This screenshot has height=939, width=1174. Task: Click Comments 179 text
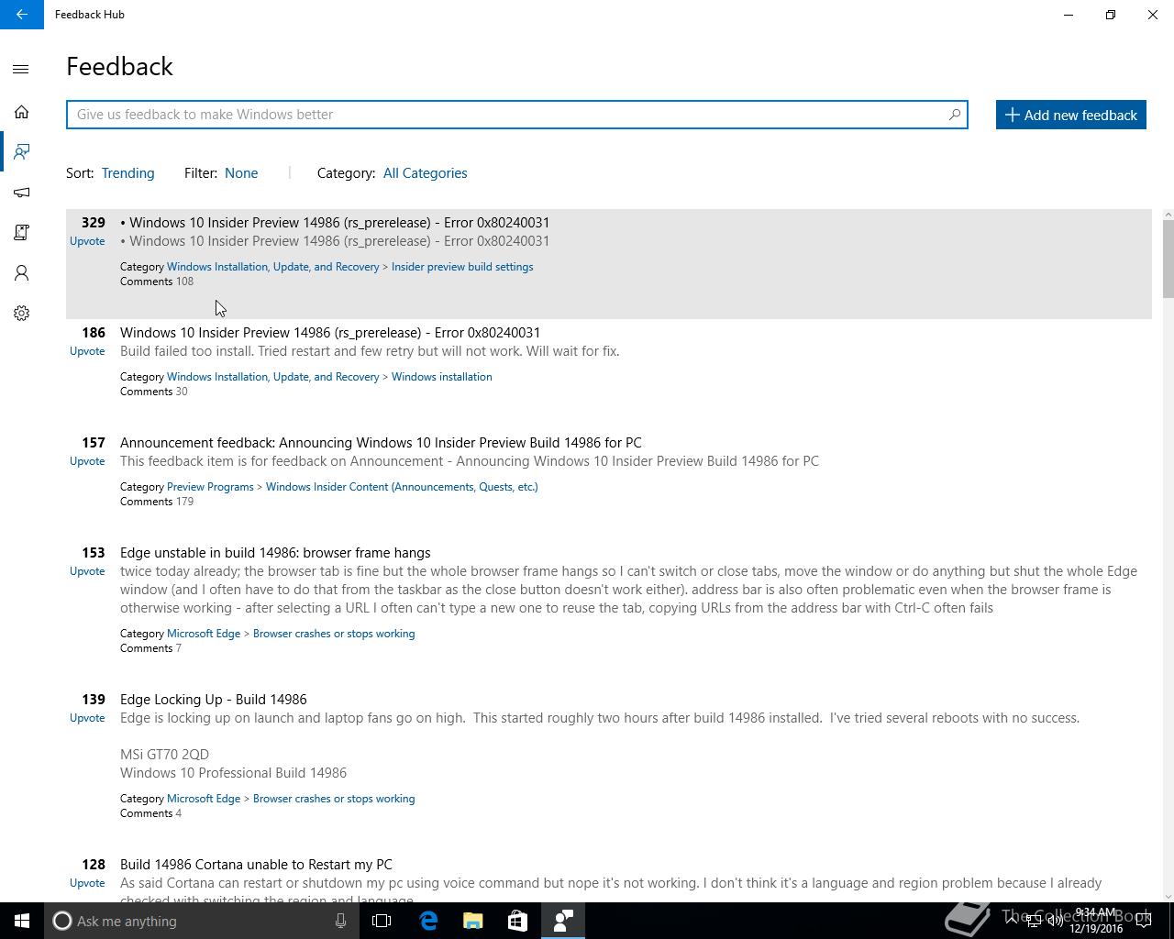[x=157, y=502]
